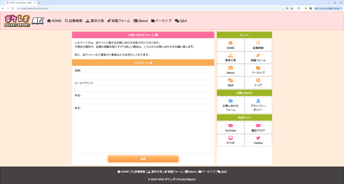Click the お問い合わせフォーム envelope icon in sidebar
This screenshot has height=184, width=344.
230,101
